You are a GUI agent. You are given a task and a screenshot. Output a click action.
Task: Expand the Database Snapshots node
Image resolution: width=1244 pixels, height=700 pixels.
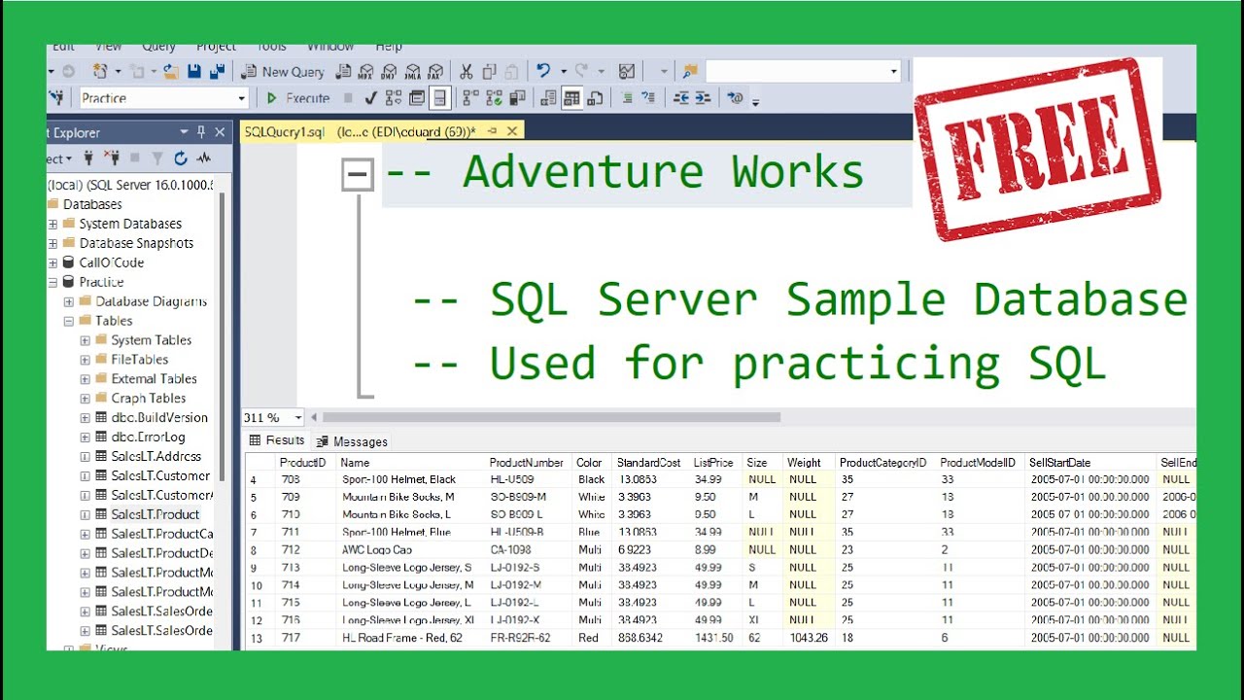tap(53, 243)
